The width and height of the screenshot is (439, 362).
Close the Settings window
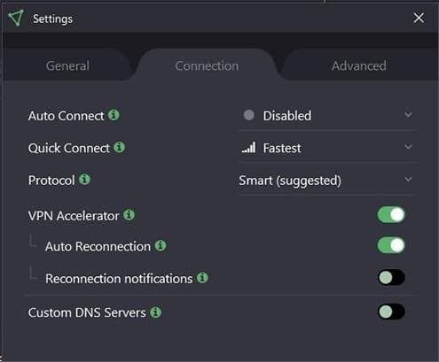coord(419,18)
